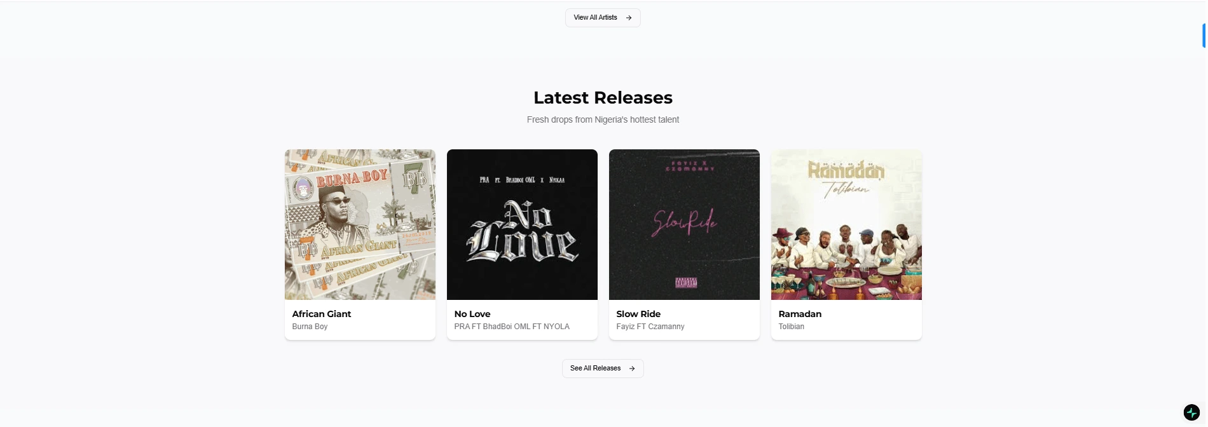Click the arrow icon in View All Artists
This screenshot has width=1208, height=427.
(629, 18)
